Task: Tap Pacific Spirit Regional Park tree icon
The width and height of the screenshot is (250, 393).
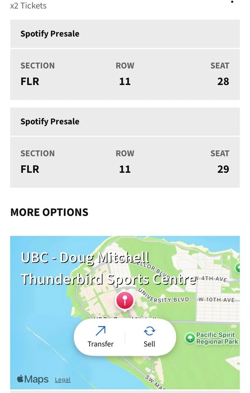Action: (190, 338)
